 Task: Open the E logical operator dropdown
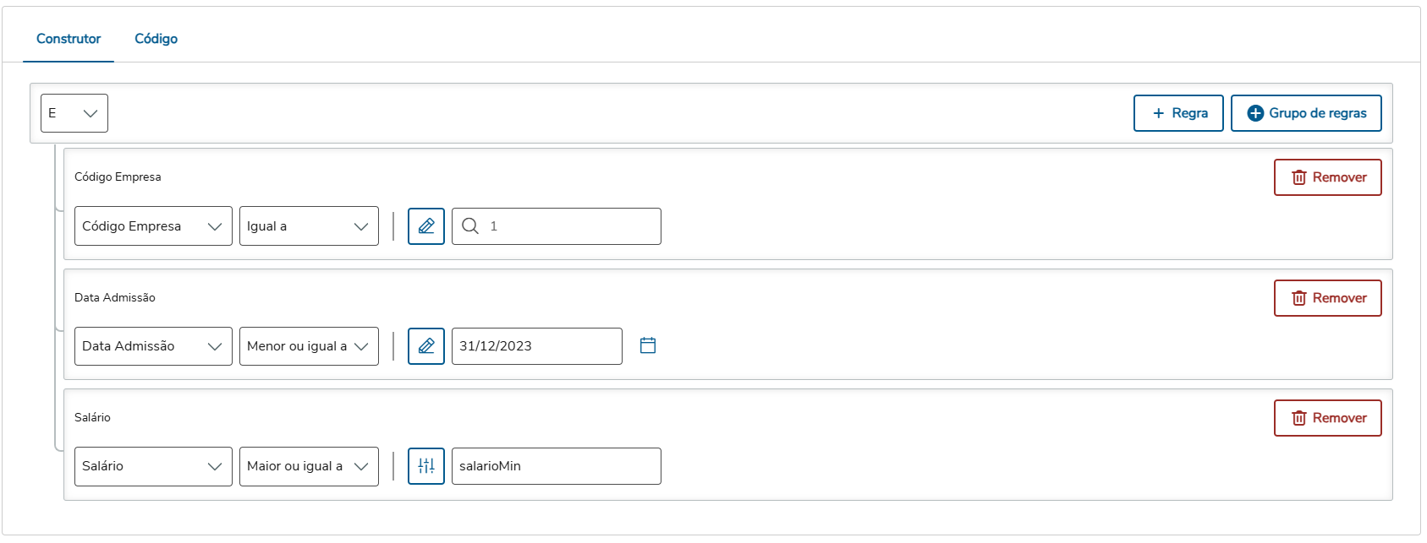point(74,113)
